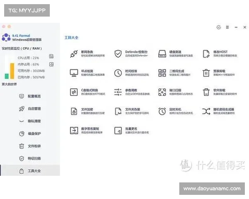The height and width of the screenshot is (199, 249).
Task: Switch to 自启管理 in the sidebar
Action: coord(30,109)
